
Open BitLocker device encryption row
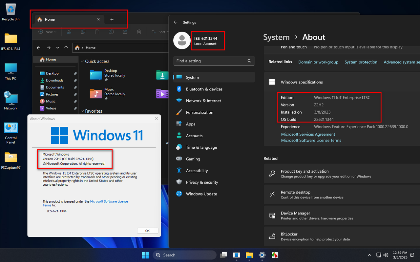click(x=342, y=236)
